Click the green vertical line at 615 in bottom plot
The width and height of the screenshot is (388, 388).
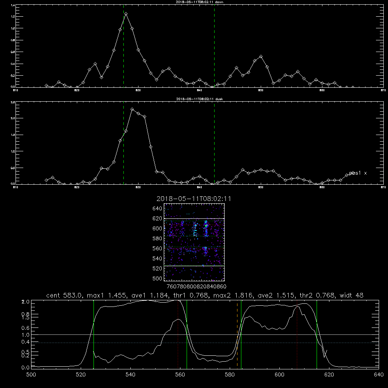tap(317, 334)
